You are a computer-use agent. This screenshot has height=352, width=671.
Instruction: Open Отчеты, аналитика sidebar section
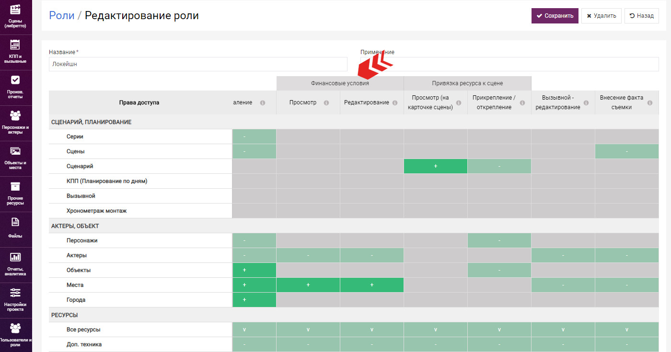click(x=16, y=265)
